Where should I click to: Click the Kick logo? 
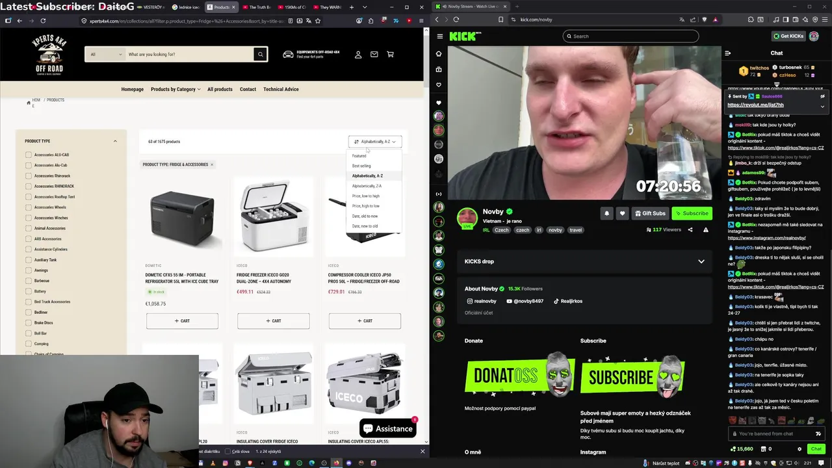[x=464, y=36]
